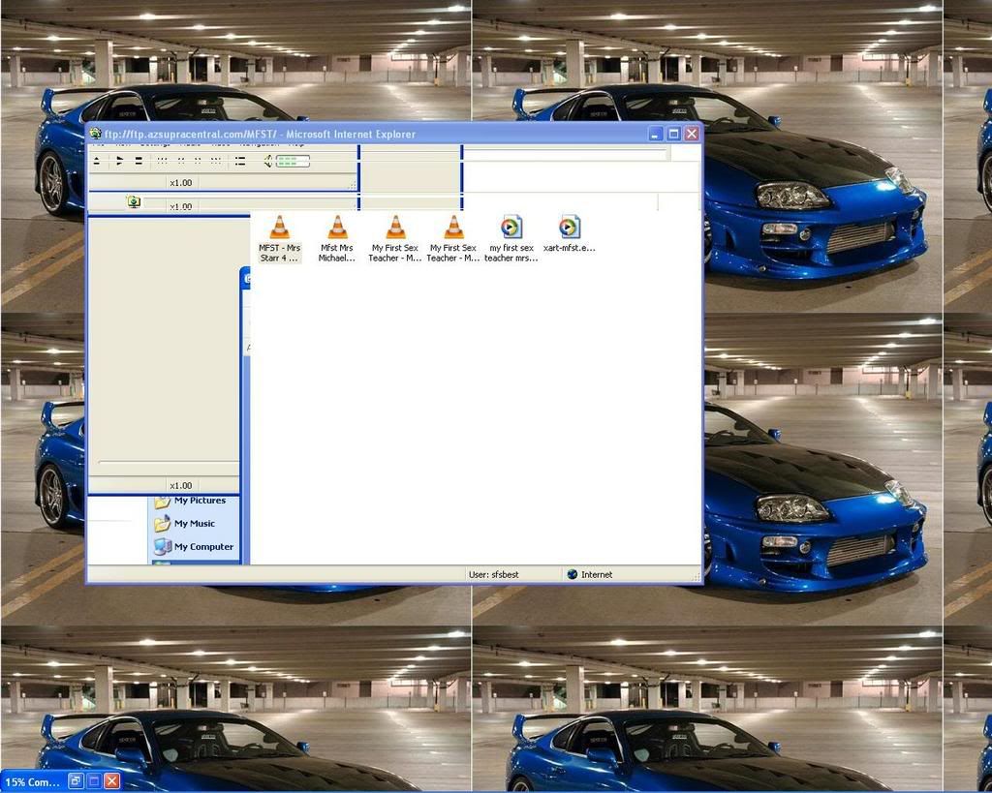Open the My Music link
Screen dimensions: 992x793
[185, 524]
